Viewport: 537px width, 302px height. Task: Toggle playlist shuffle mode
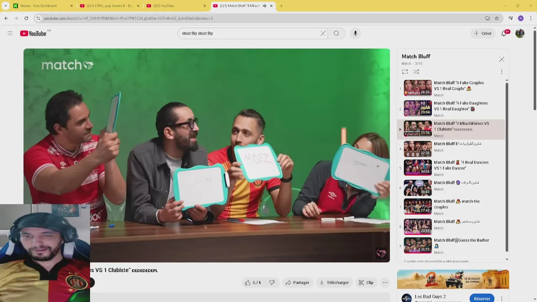pos(416,72)
